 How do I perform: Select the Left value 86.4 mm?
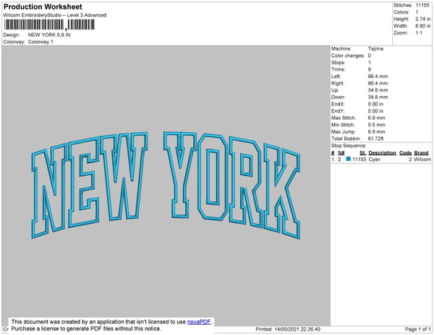point(378,77)
